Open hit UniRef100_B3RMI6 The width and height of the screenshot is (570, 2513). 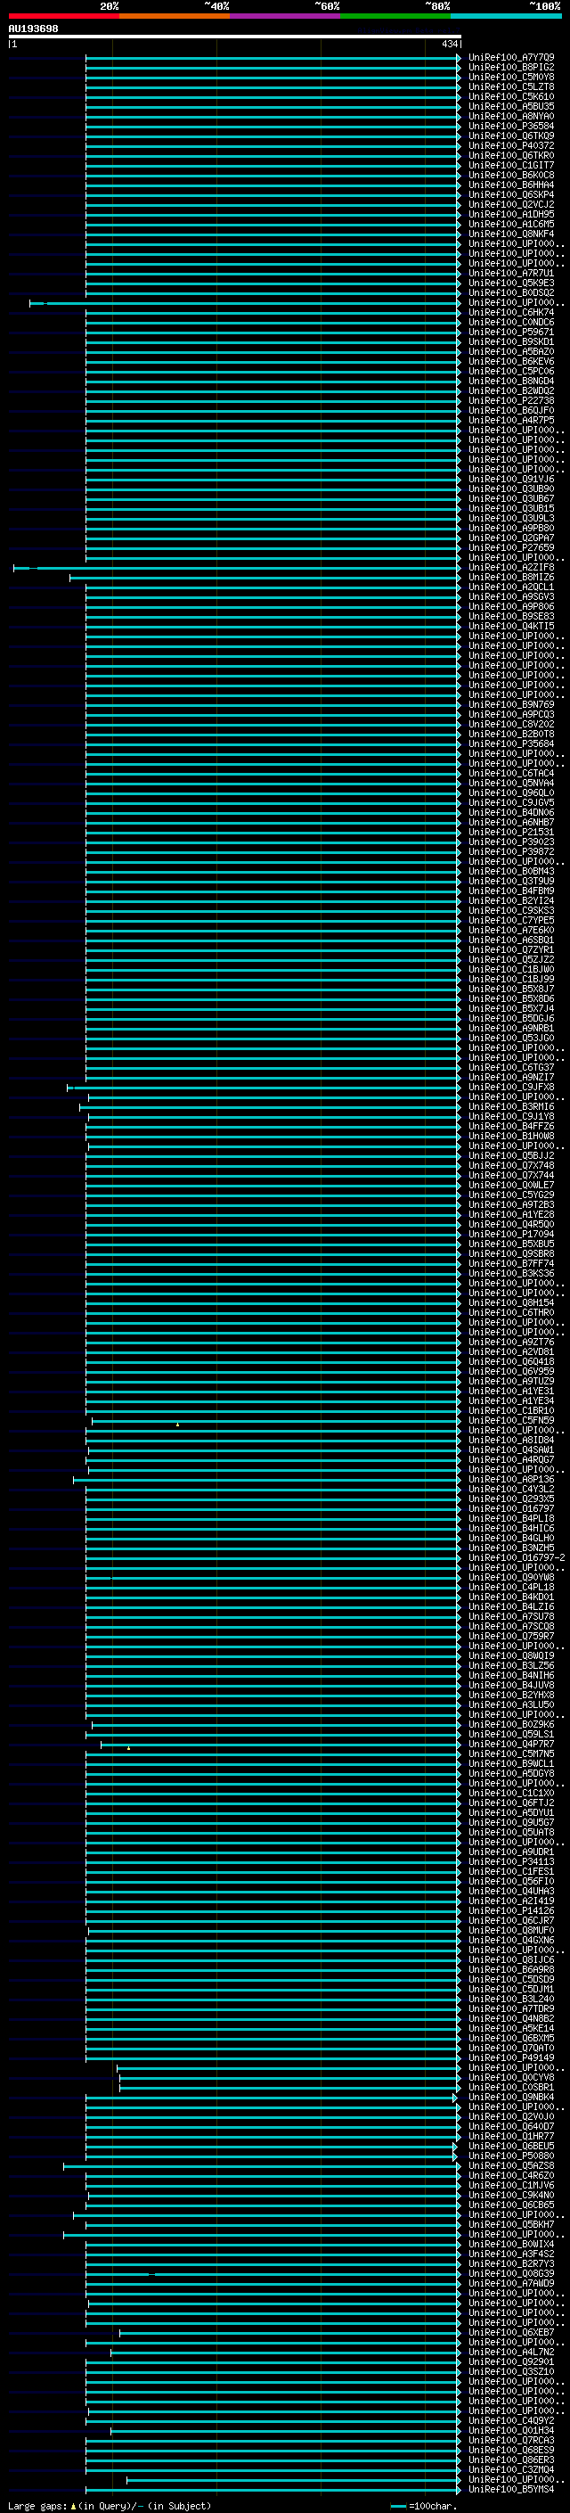coord(510,1107)
